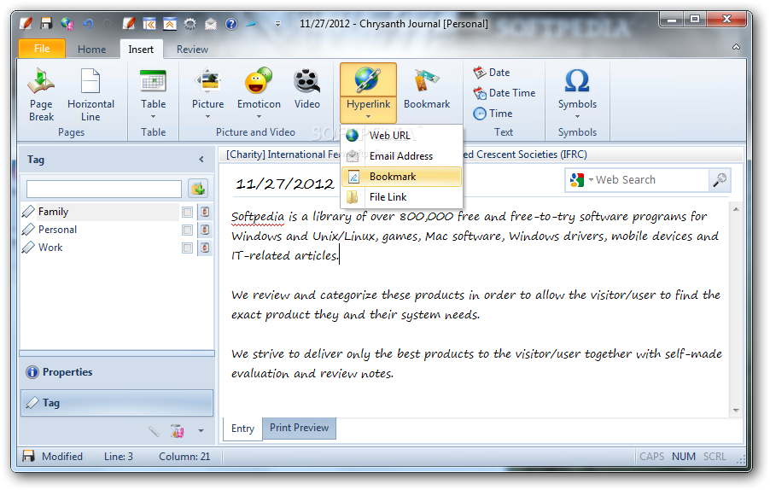This screenshot has width=770, height=490.
Task: Click the blue paper plane icon
Action: 251,23
